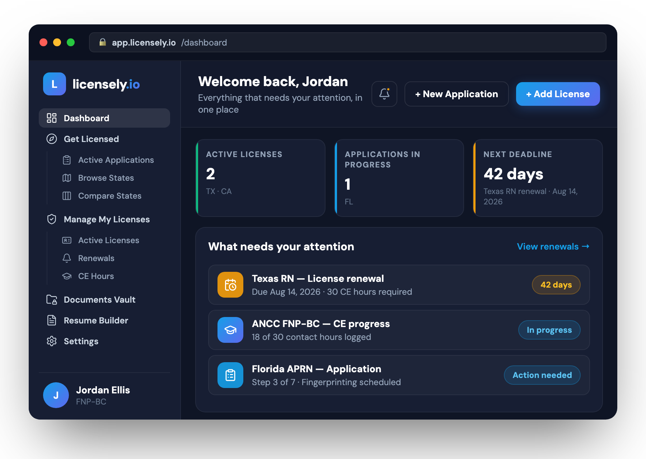Screen dimensions: 646x459
Task: Click Texas RN — License renewal title
Action: point(318,279)
